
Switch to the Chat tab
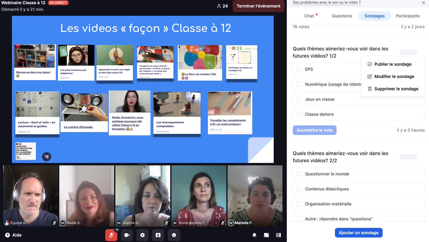point(309,16)
